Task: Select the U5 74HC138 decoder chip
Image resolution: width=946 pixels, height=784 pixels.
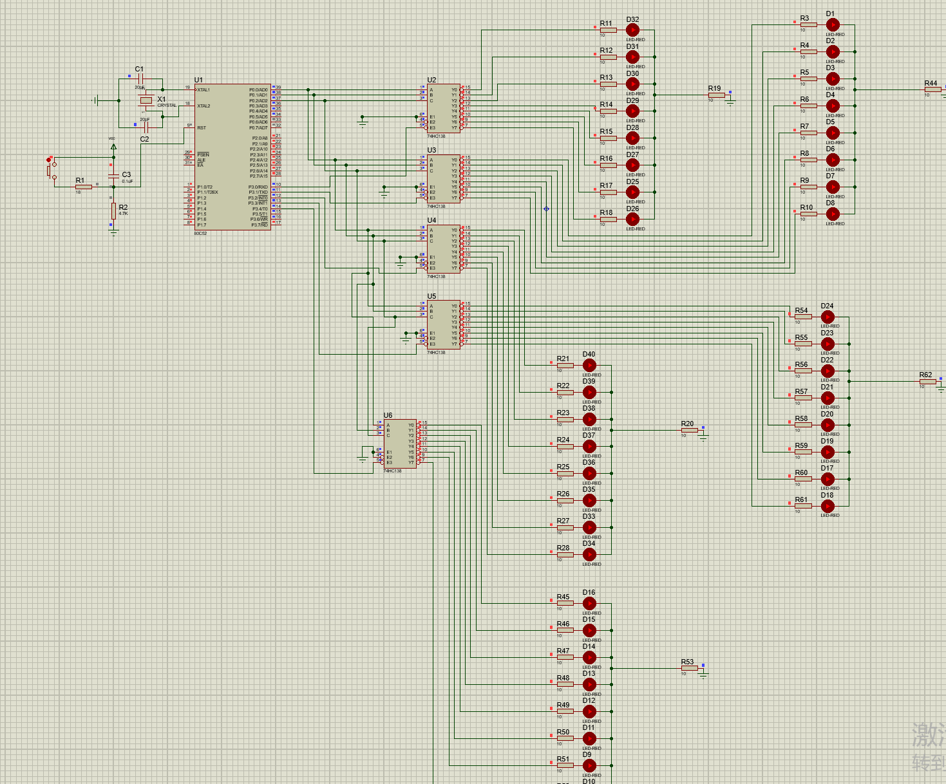Action: tap(443, 325)
